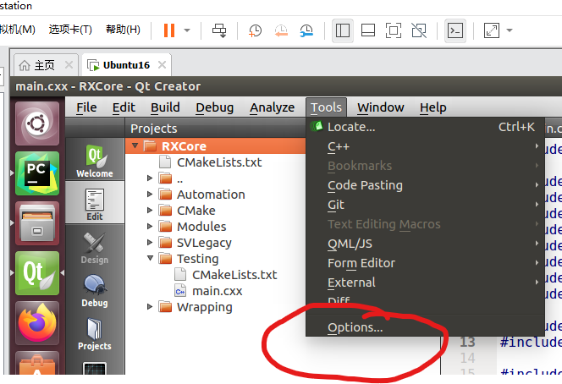Viewport: 562px width, 384px height.
Task: Select the RXCore project node
Action: (x=216, y=146)
